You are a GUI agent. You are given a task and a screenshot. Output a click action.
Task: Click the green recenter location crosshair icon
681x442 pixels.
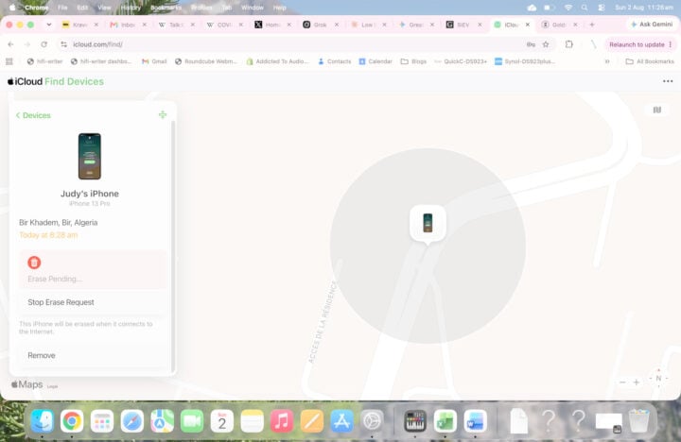(x=163, y=115)
